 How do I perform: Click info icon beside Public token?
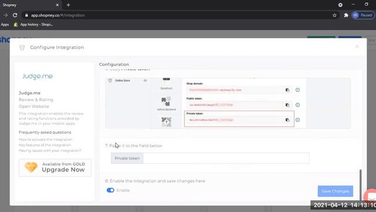298,105
